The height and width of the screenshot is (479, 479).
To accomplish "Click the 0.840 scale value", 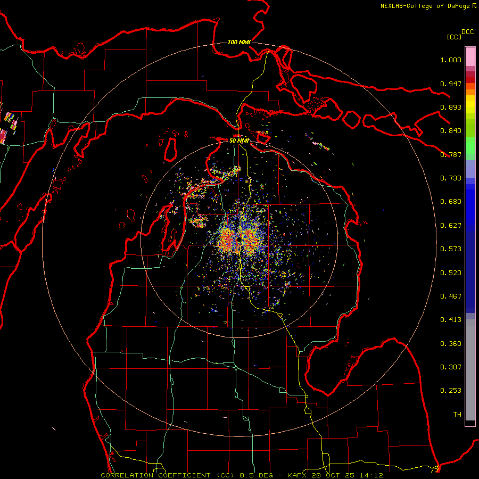I will (x=451, y=131).
